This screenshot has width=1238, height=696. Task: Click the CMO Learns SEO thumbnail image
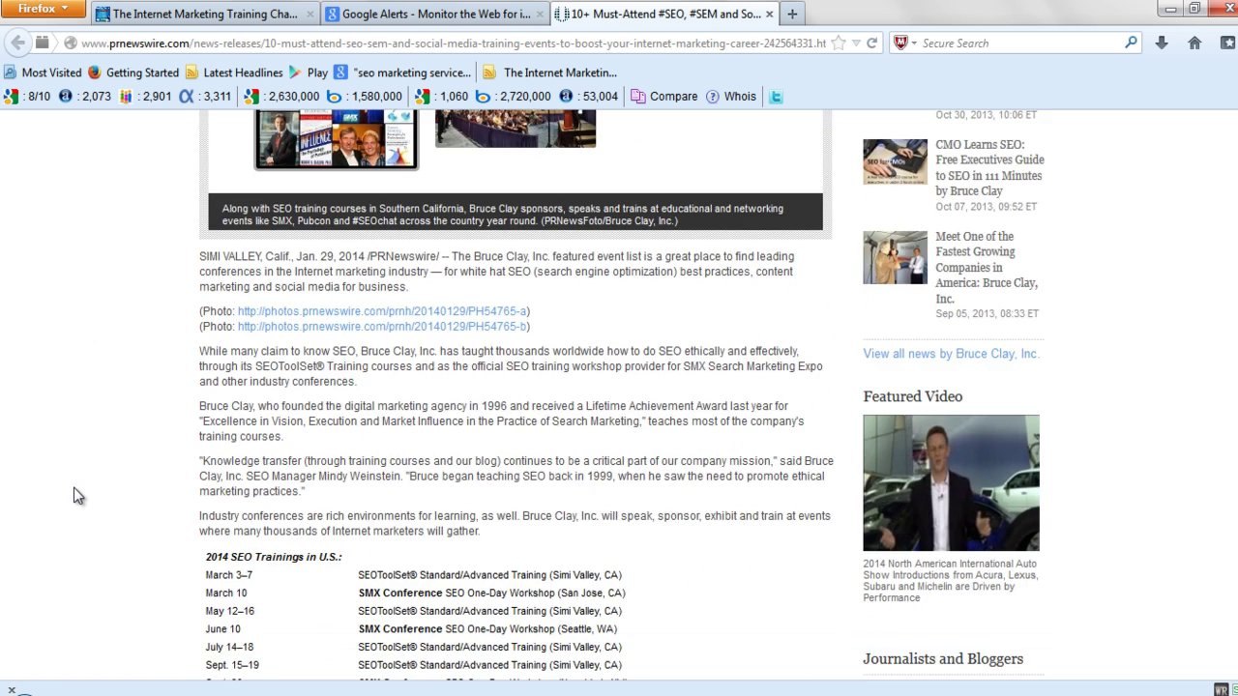(x=895, y=161)
